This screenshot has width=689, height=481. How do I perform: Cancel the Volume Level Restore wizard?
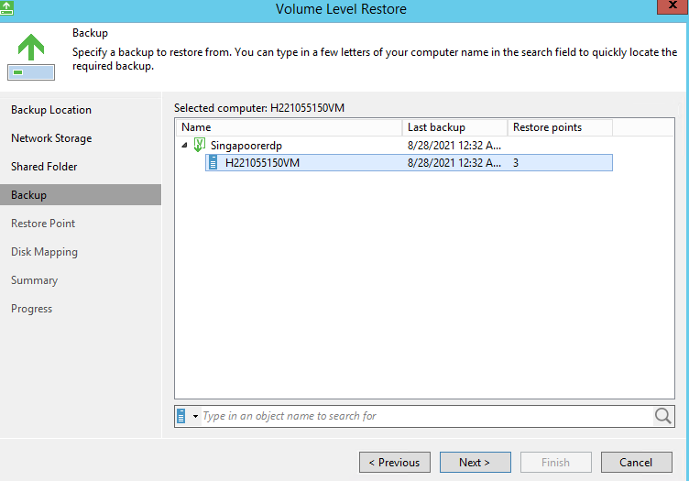tap(635, 463)
